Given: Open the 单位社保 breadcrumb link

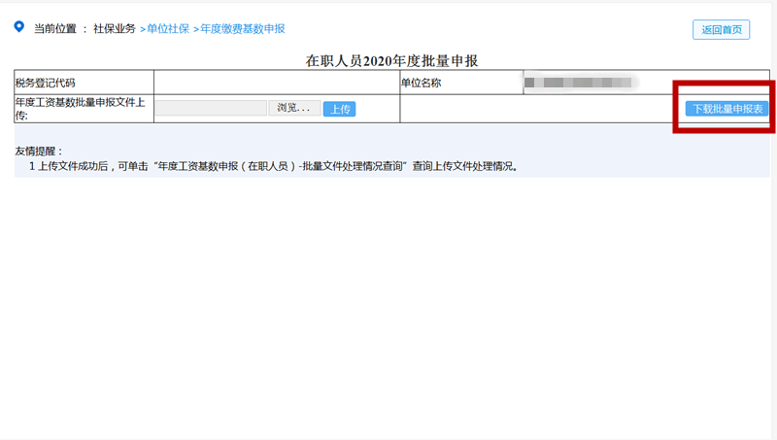Looking at the screenshot, I should [168, 29].
